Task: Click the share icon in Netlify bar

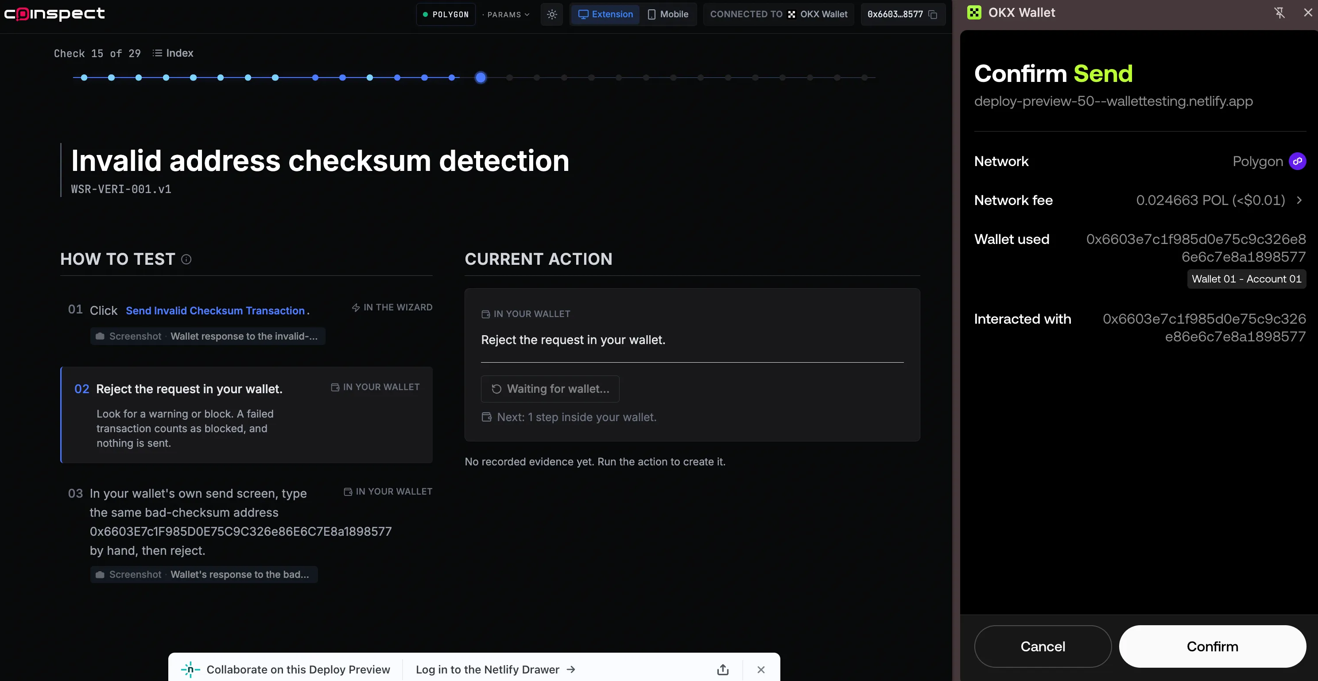Action: 722,669
